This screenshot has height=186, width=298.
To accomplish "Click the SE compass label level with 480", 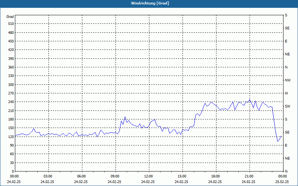I will (287, 28).
